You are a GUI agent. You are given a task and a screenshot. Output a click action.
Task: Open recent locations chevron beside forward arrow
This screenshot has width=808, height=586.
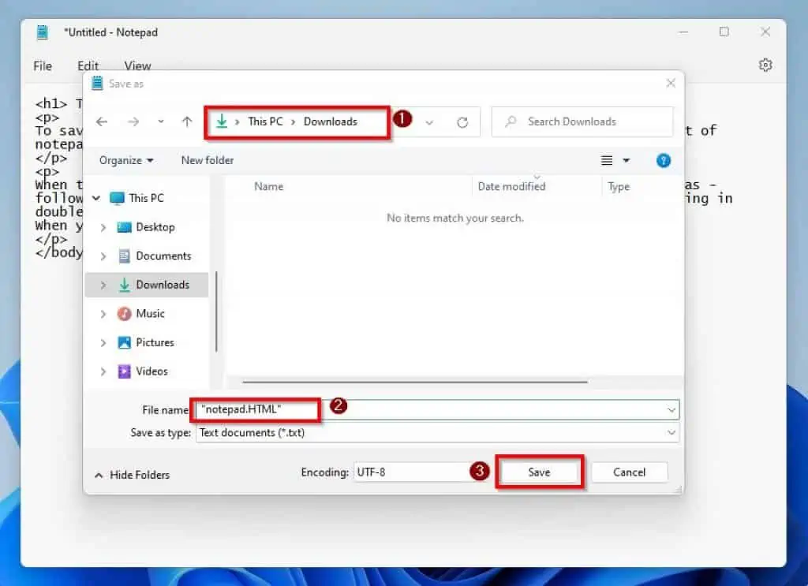[161, 122]
